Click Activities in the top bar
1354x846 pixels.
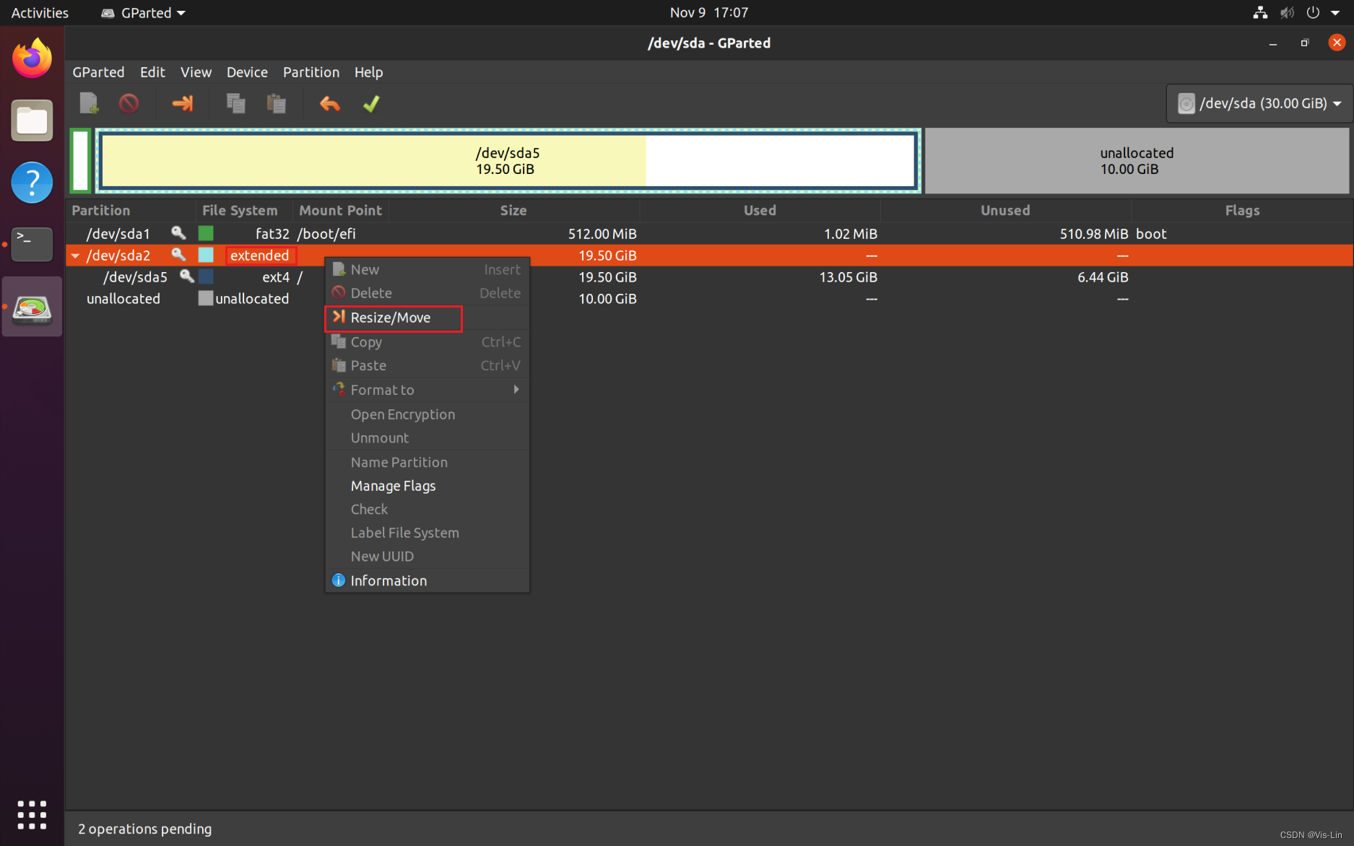click(40, 12)
